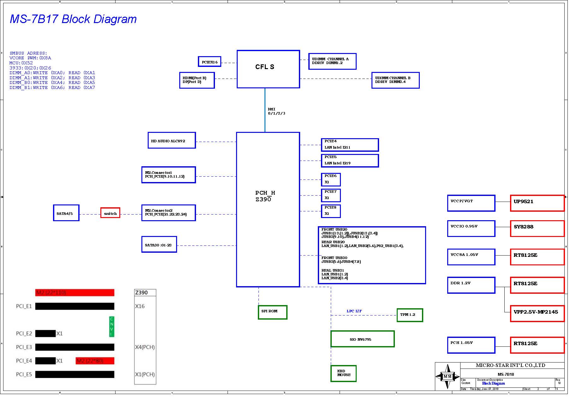The width and height of the screenshot is (576, 407).
Task: Click the RT8125E block beside DDR 1.2V
Action: click(537, 285)
